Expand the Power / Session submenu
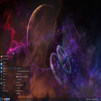 click(9, 91)
